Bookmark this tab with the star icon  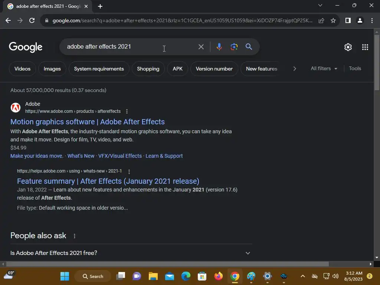[333, 21]
